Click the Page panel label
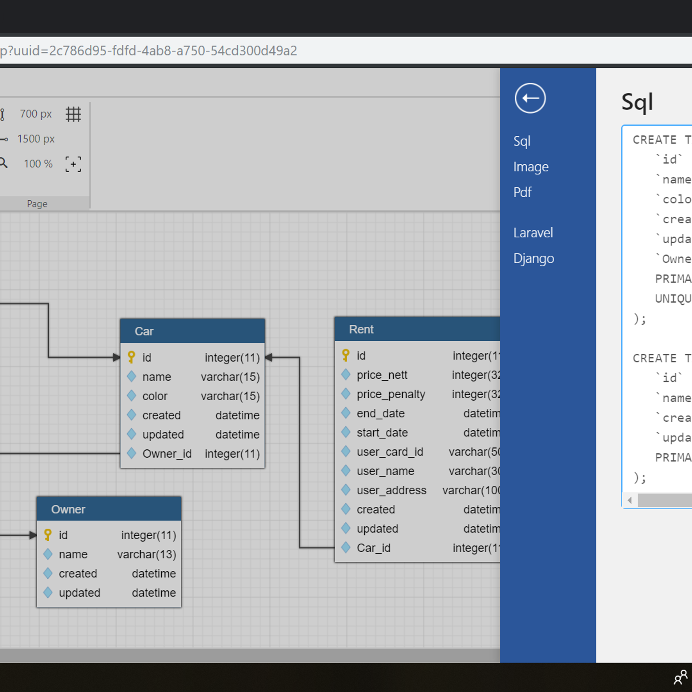Image resolution: width=692 pixels, height=692 pixels. tap(37, 204)
